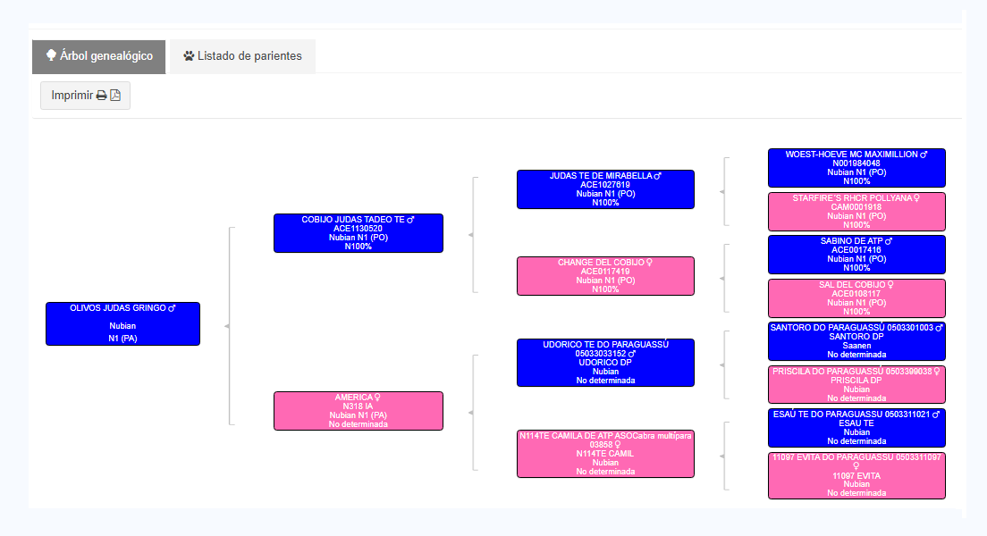Open JUDAS TE DE MIRABELLA node
Screen dimensions: 987x536
[x=605, y=189]
